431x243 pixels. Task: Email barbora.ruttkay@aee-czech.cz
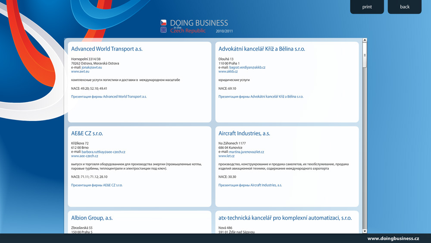[x=103, y=152]
